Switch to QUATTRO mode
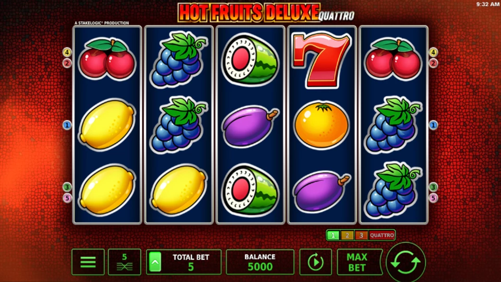Image resolution: width=501 pixels, height=282 pixels. pyautogui.click(x=382, y=236)
